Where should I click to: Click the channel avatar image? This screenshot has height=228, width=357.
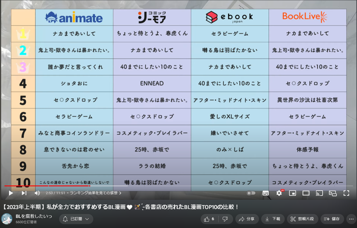pos(7,219)
